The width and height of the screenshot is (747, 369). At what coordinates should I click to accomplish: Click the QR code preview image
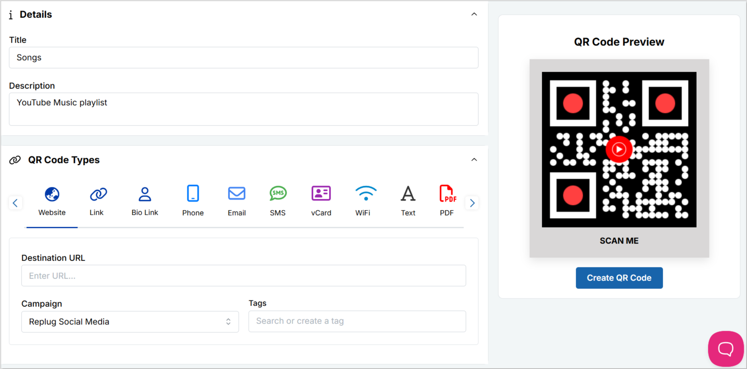(x=619, y=149)
